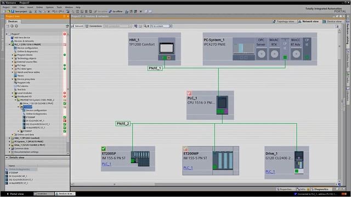Click the PLC_1 CPU 1516-3 device image
This screenshot has height=197, width=351.
[222, 105]
